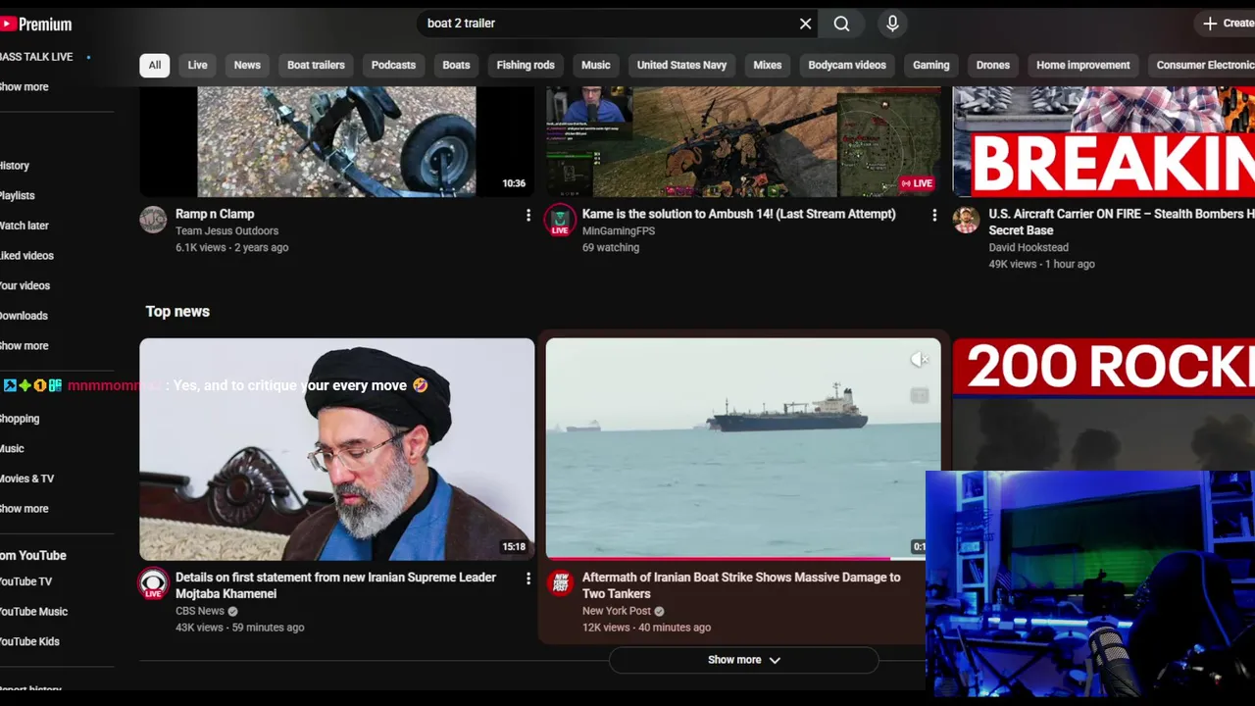Open David Hookstead channel avatar
The width and height of the screenshot is (1255, 706).
(966, 220)
